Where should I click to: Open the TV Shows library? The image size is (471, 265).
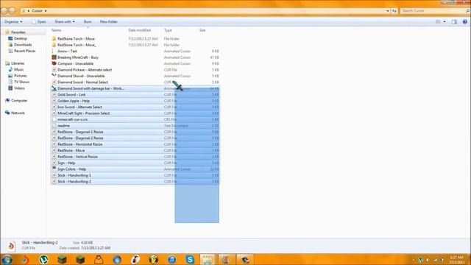tap(21, 82)
